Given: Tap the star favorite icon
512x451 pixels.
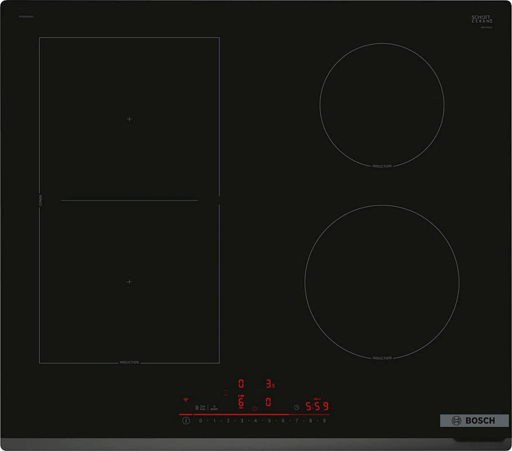Looking at the screenshot, I should pos(254,408).
